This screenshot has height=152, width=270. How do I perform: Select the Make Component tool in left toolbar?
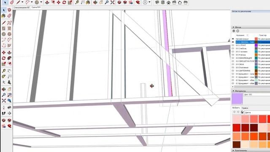pos(9,10)
